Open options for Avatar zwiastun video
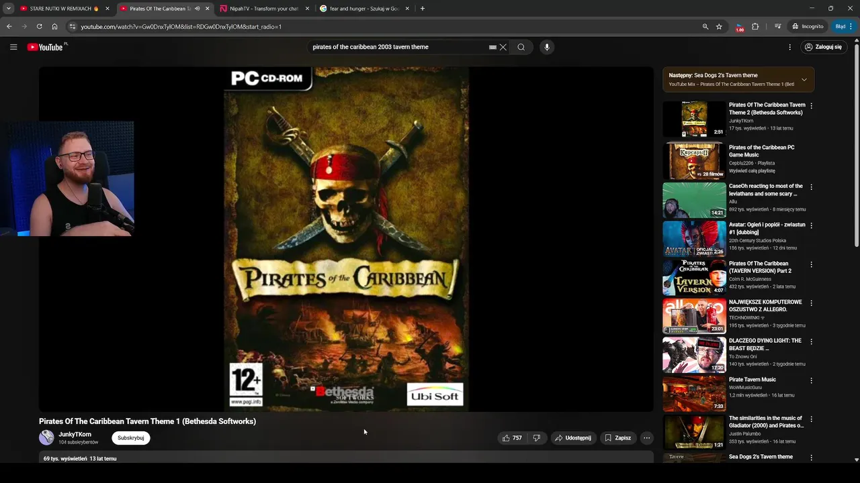The image size is (860, 483). [x=811, y=225]
